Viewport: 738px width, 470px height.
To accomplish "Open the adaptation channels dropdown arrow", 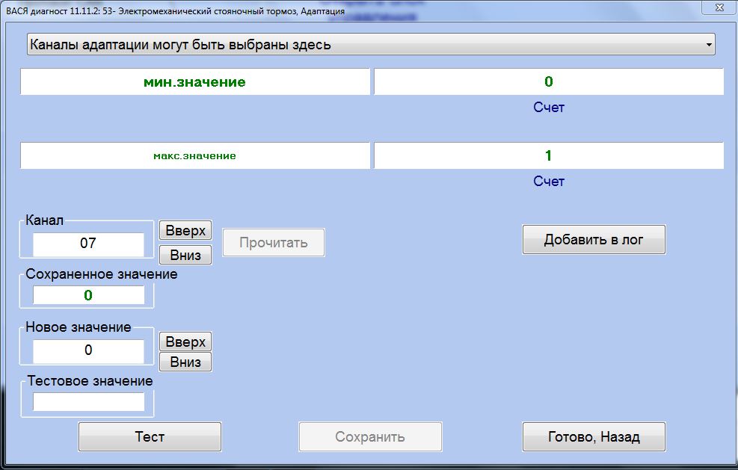I will 708,45.
